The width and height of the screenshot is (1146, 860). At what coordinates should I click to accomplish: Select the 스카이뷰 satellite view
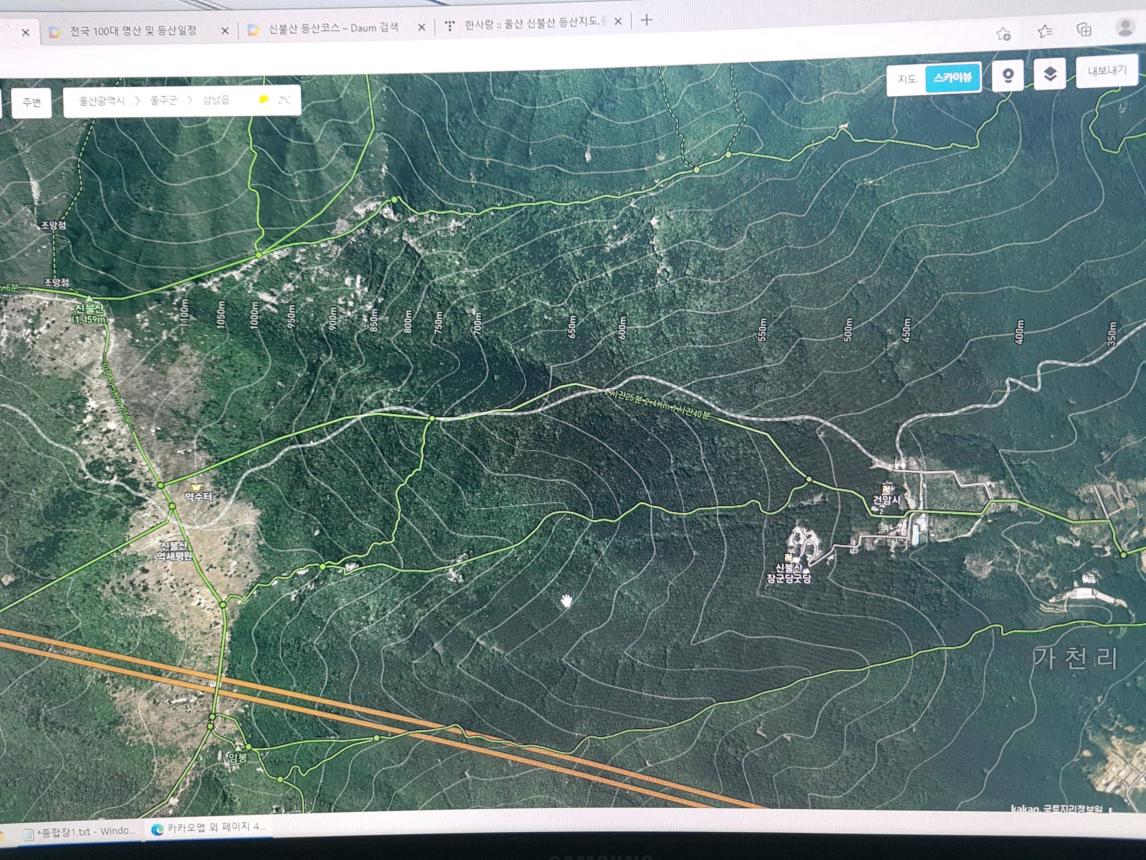click(x=952, y=78)
